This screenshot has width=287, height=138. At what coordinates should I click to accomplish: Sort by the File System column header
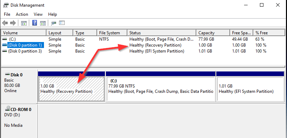(x=112, y=33)
